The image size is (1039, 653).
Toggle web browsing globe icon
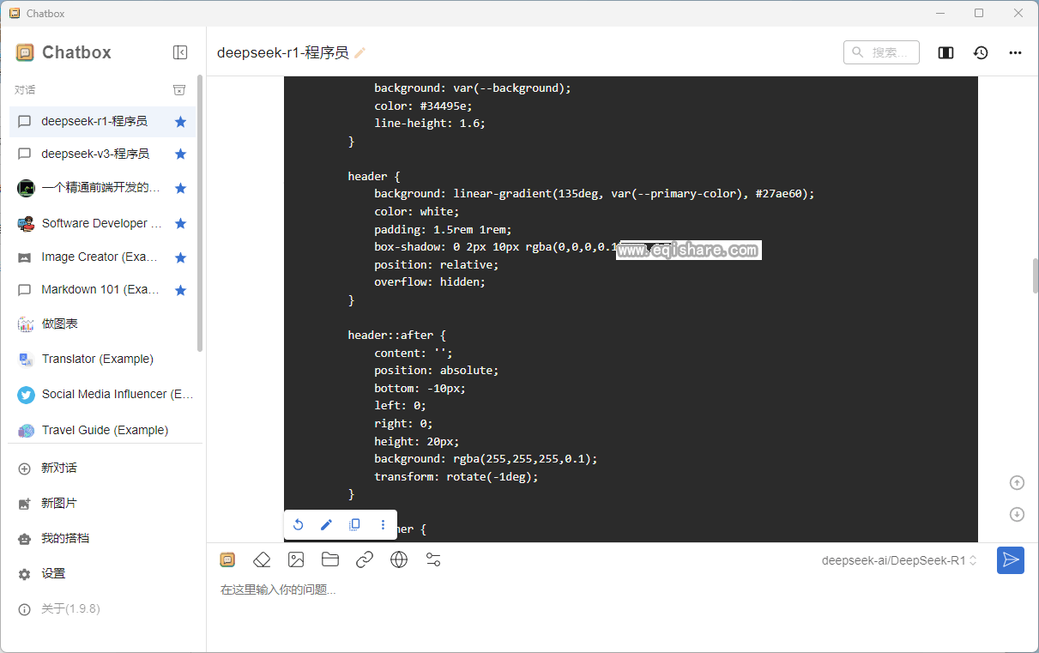point(399,560)
